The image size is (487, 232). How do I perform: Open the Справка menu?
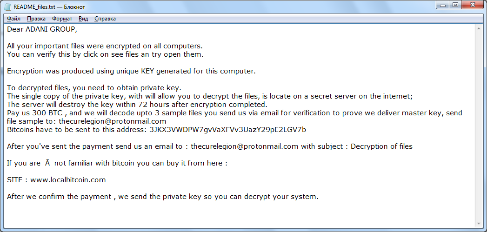coord(105,19)
